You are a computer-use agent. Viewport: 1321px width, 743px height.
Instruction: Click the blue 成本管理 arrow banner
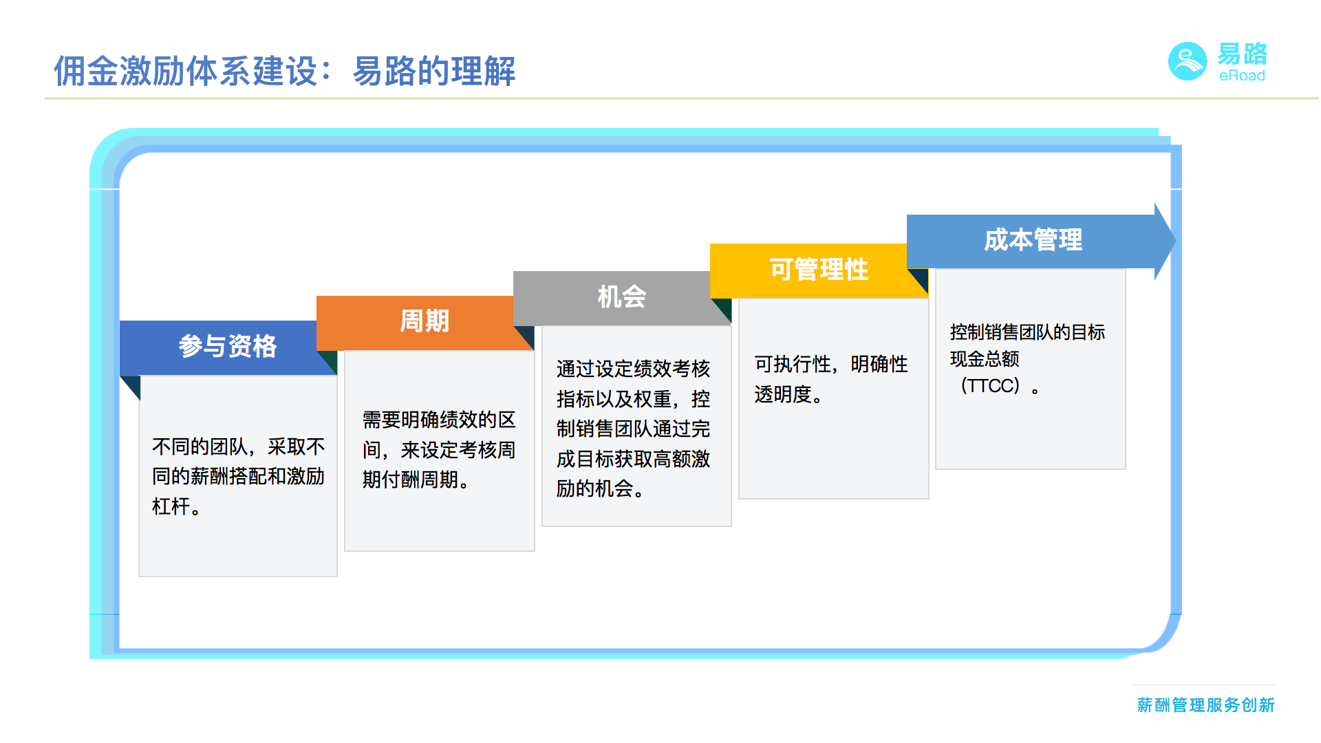(1032, 240)
